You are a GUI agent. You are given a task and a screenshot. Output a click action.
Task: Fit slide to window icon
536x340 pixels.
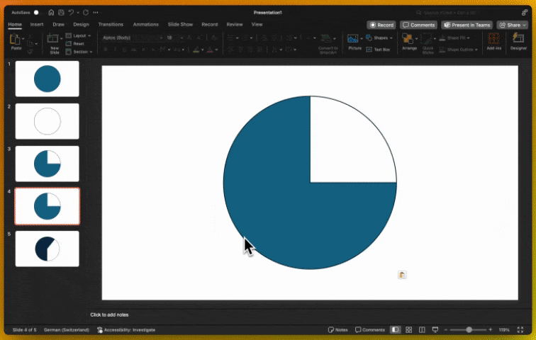520,330
